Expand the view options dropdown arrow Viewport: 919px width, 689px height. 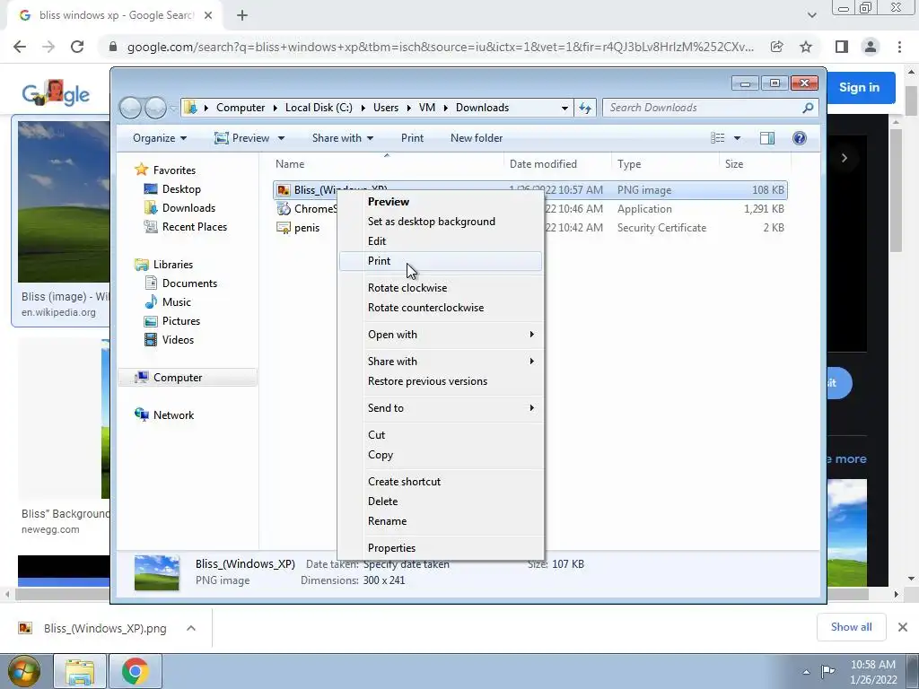point(738,138)
